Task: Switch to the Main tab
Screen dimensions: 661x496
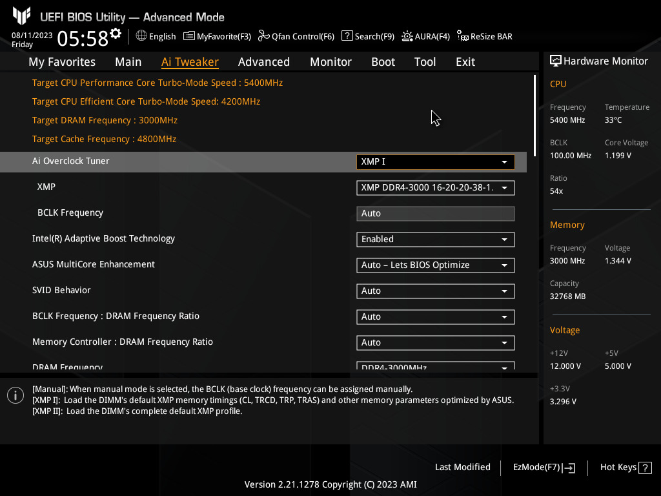Action: [x=128, y=62]
